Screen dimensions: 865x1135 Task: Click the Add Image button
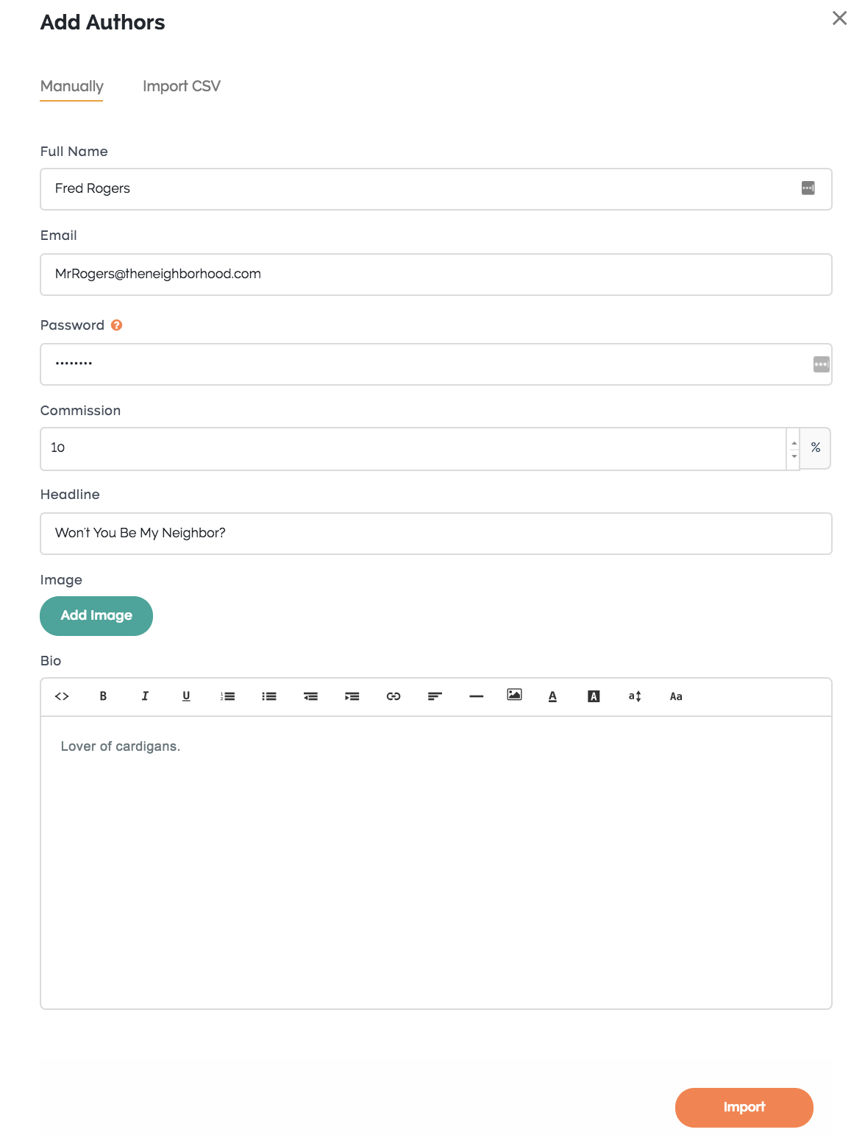coord(96,616)
